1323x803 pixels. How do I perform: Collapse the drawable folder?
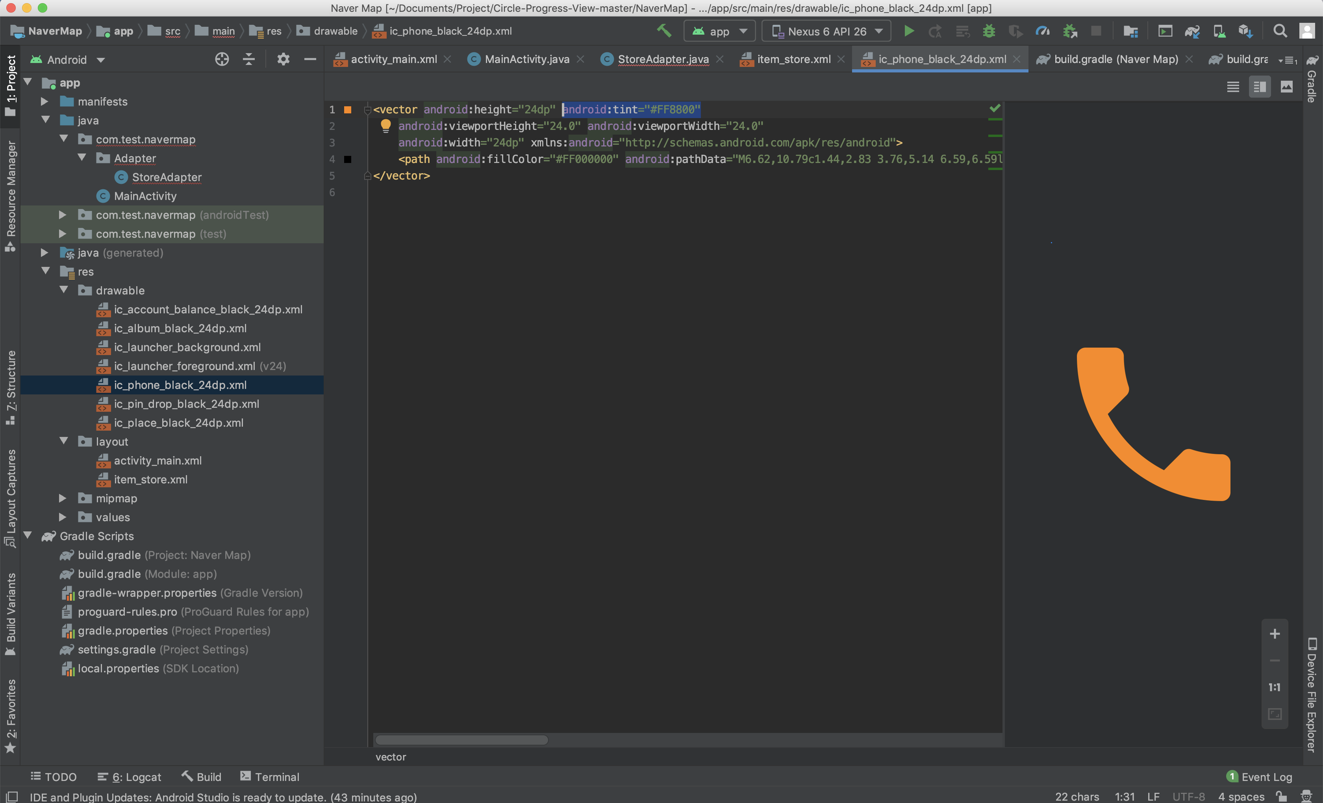click(x=64, y=290)
